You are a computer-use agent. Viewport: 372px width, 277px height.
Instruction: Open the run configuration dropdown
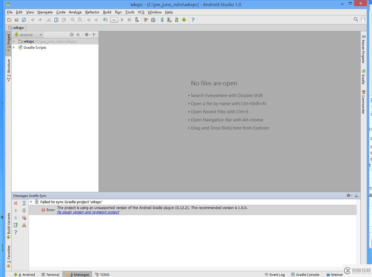114,20
